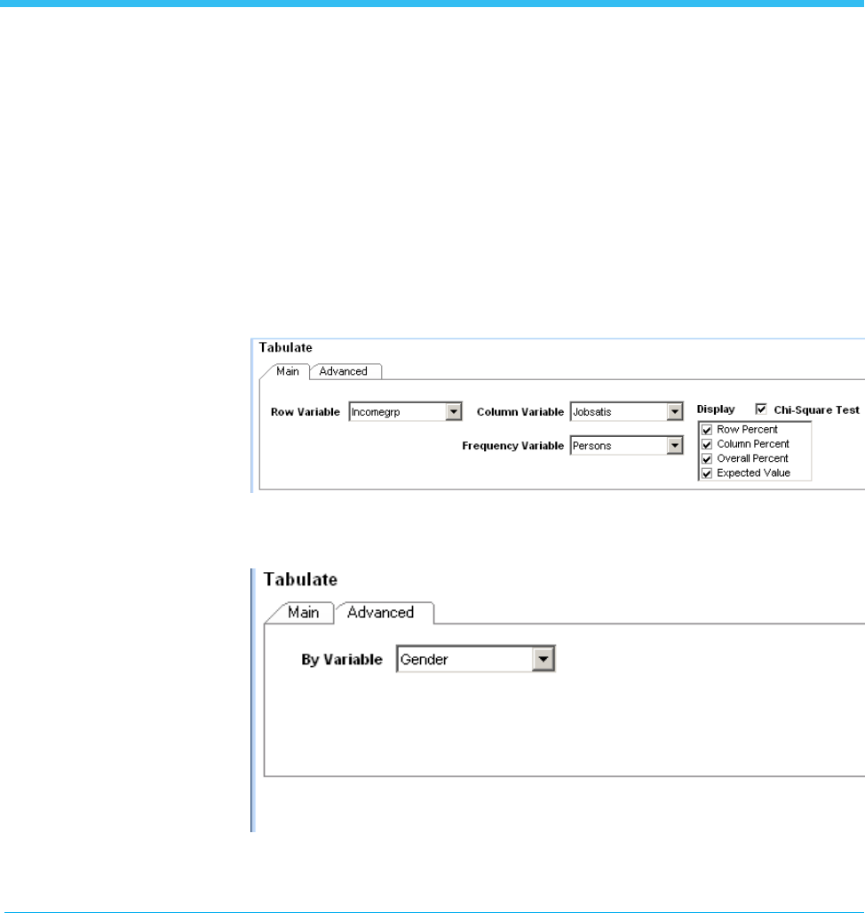Click the Frequency Variable label

[x=512, y=446]
